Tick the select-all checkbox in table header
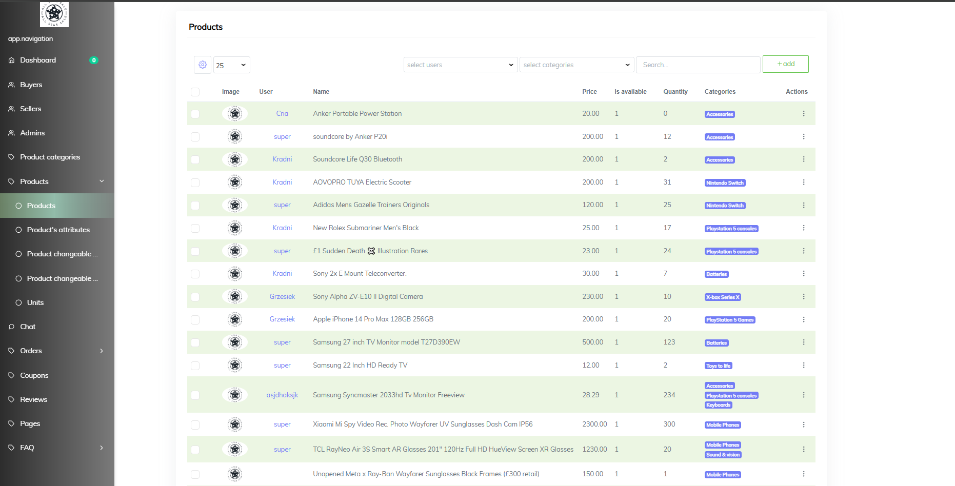 [x=195, y=92]
